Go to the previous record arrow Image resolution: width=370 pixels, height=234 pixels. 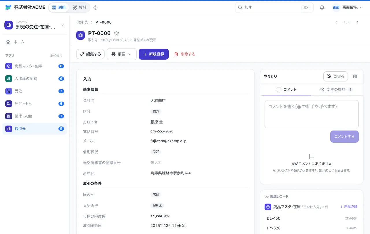click(x=336, y=22)
